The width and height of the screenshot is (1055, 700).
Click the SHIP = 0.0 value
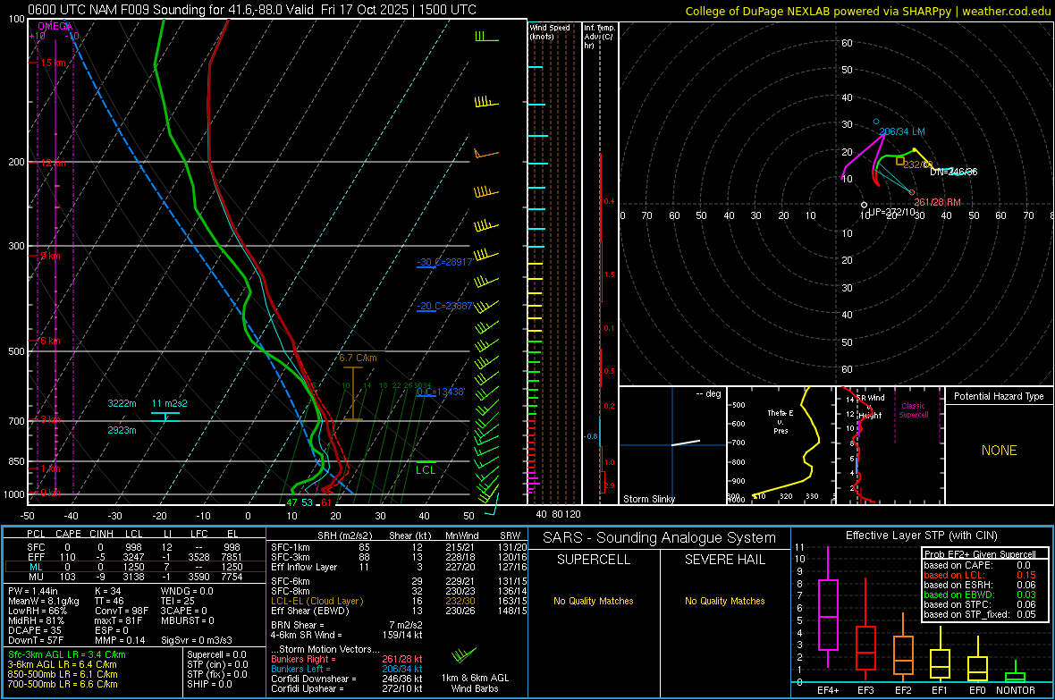(x=209, y=684)
